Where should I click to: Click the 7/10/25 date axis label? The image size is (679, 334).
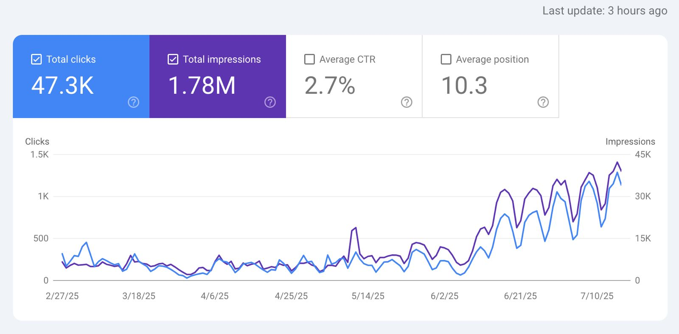(597, 296)
